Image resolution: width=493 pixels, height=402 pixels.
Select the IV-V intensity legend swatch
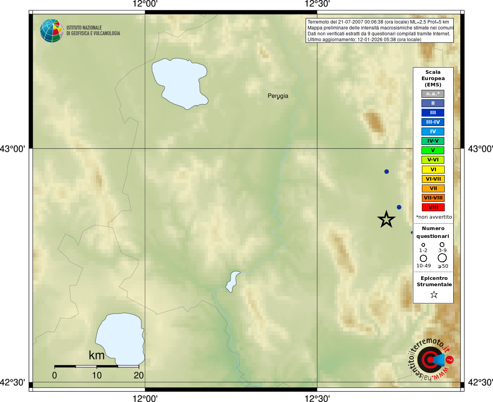[433, 141]
